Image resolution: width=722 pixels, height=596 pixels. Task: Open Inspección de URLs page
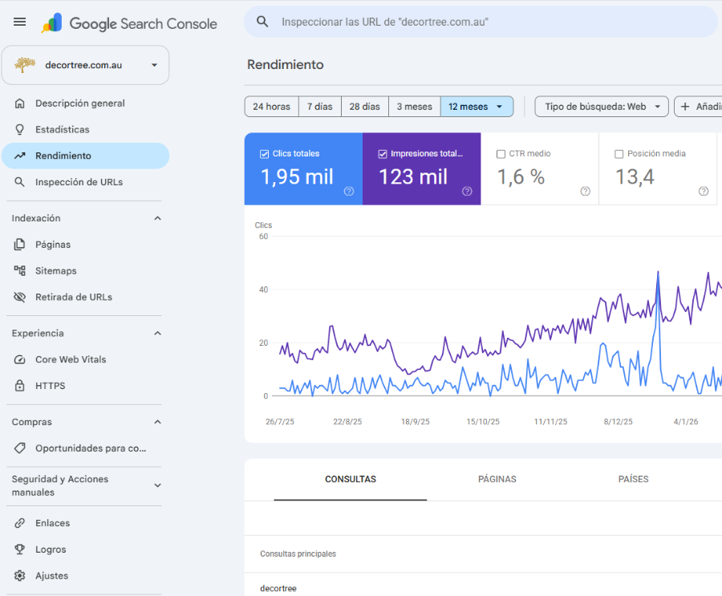86,182
